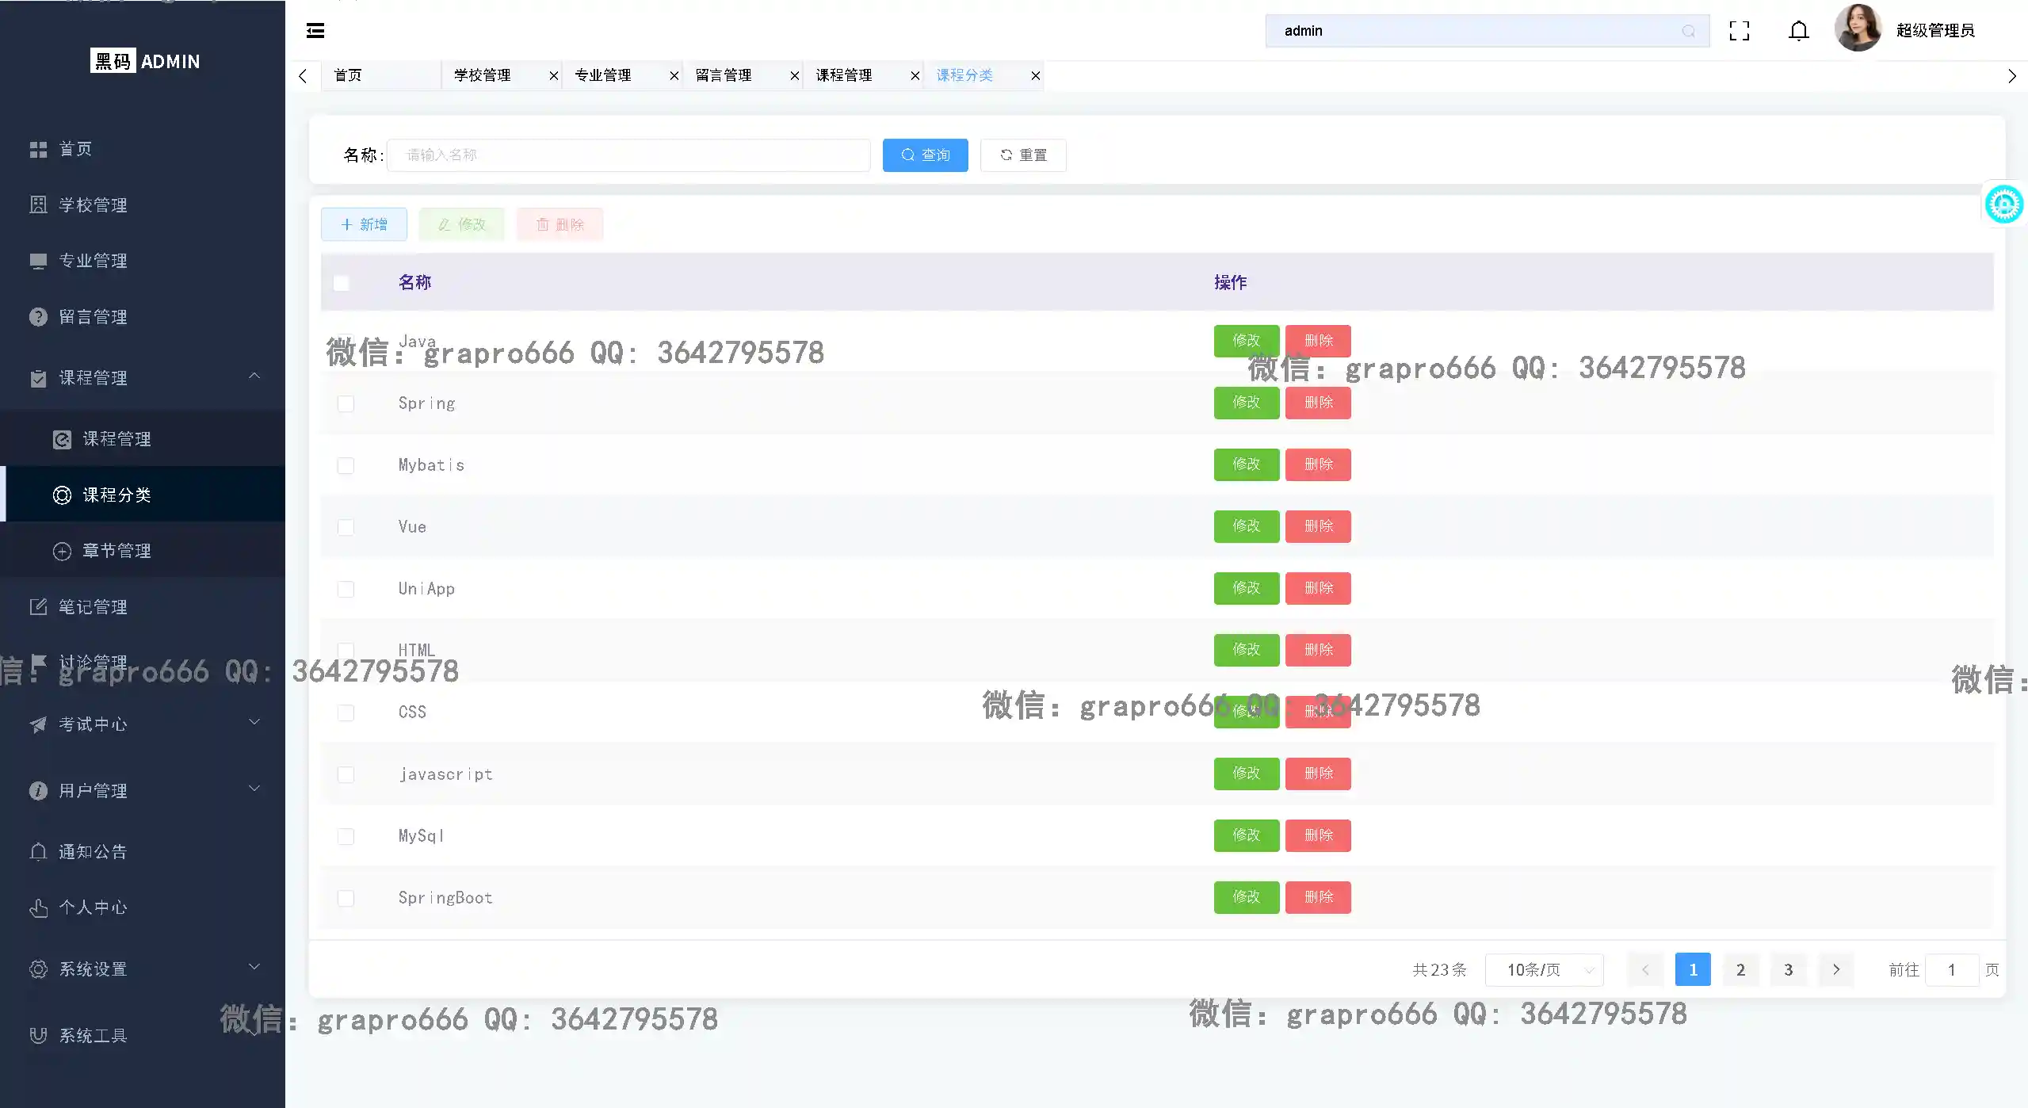Select 章节管理 submenu item
Image resolution: width=2028 pixels, height=1108 pixels.
[116, 551]
